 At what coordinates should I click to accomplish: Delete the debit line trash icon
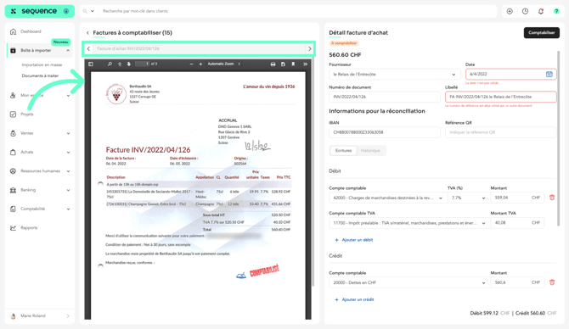552,198
